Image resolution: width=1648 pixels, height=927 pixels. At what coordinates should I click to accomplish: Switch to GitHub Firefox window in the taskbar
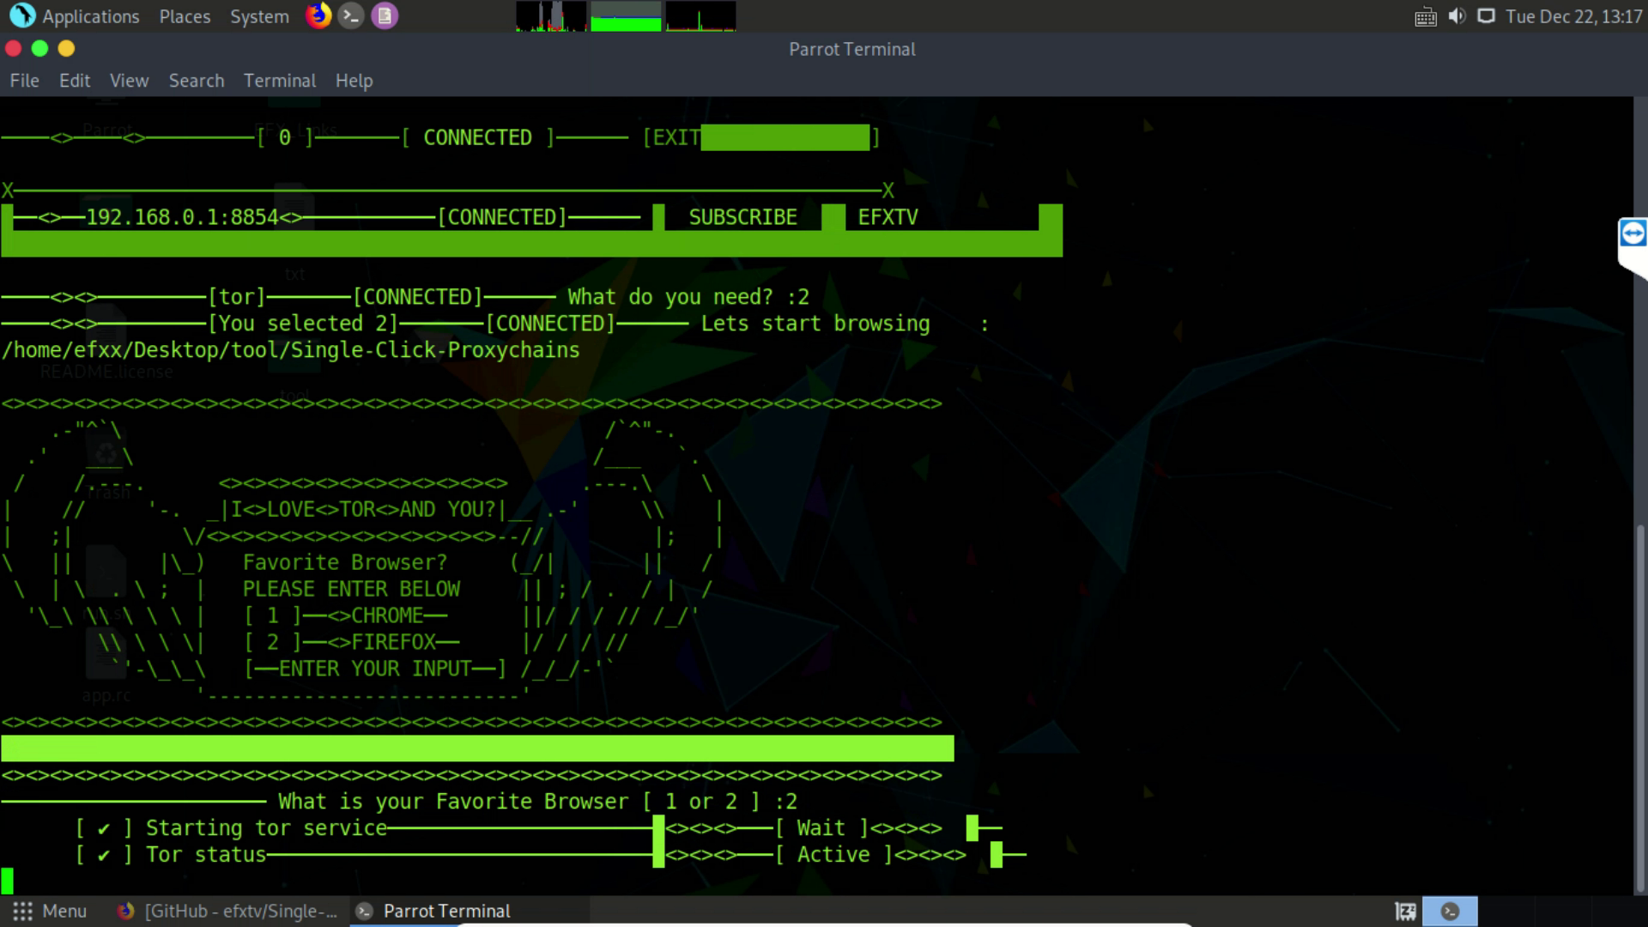[x=227, y=911]
